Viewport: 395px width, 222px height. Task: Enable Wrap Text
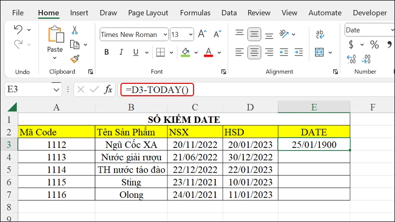319,34
